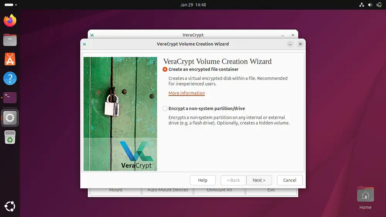This screenshot has width=386, height=217.
Task: Minimize the Volume Creation Wizard window
Action: click(290, 44)
